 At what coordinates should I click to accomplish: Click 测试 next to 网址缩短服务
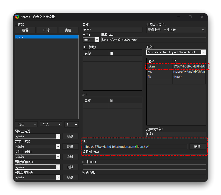70,167
